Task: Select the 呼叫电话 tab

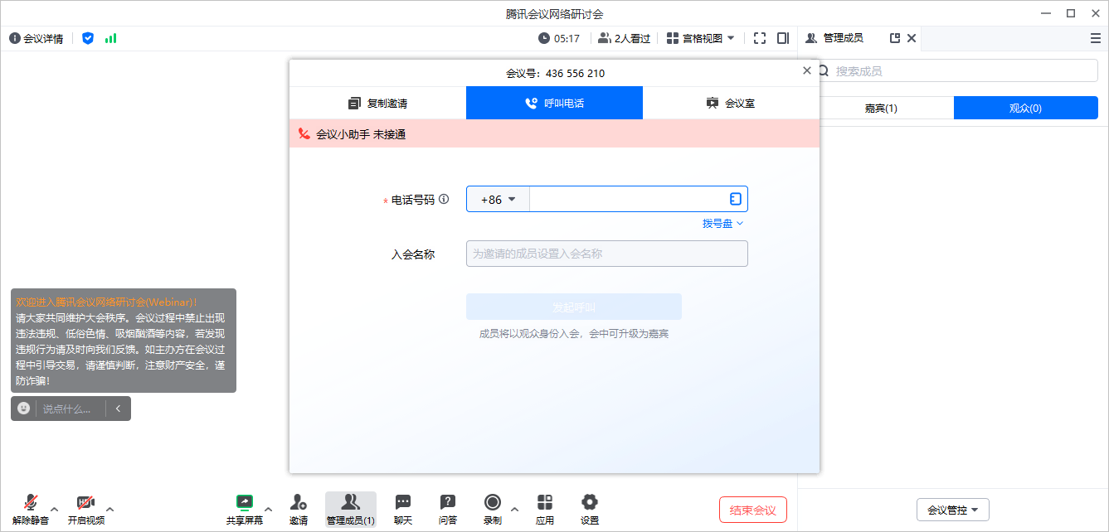Action: tap(554, 104)
